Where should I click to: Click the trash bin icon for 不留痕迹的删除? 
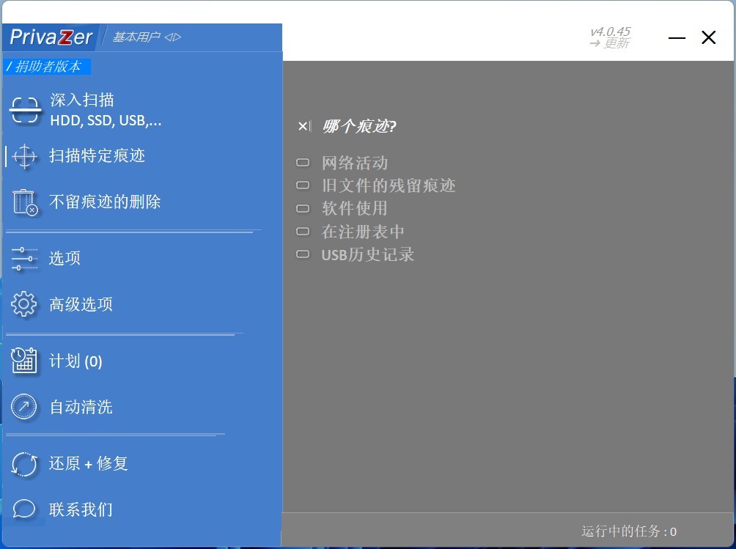click(25, 202)
